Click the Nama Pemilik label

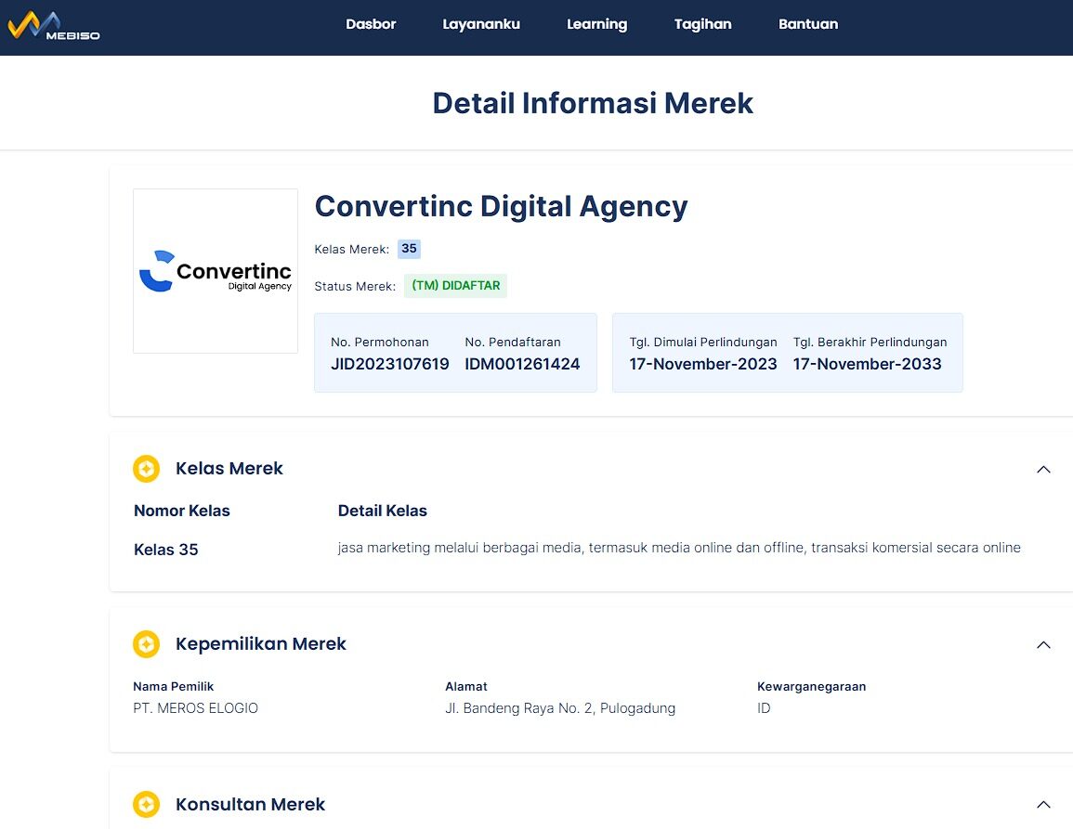tap(173, 686)
